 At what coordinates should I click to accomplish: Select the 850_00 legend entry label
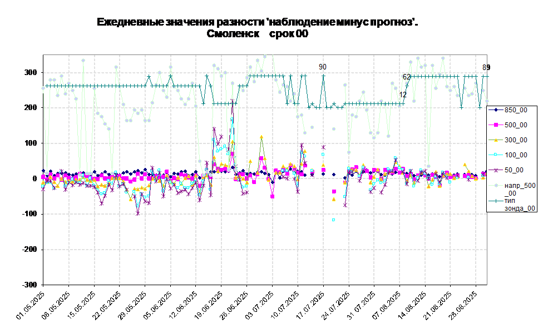[x=516, y=110]
